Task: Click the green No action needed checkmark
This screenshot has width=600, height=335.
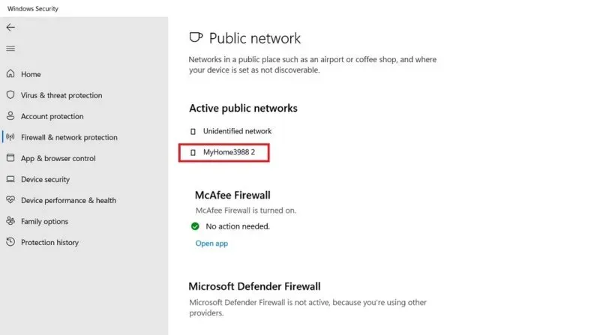Action: [195, 226]
